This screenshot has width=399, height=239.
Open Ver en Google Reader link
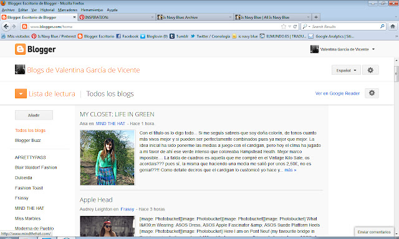[x=337, y=93]
